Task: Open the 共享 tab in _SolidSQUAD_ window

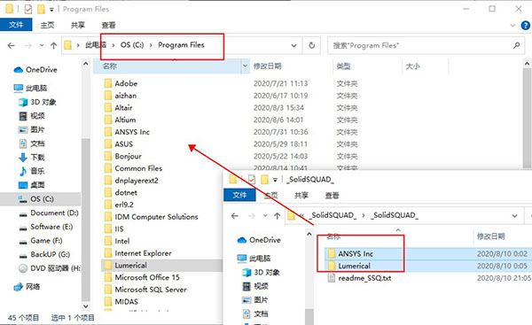Action: (x=301, y=196)
